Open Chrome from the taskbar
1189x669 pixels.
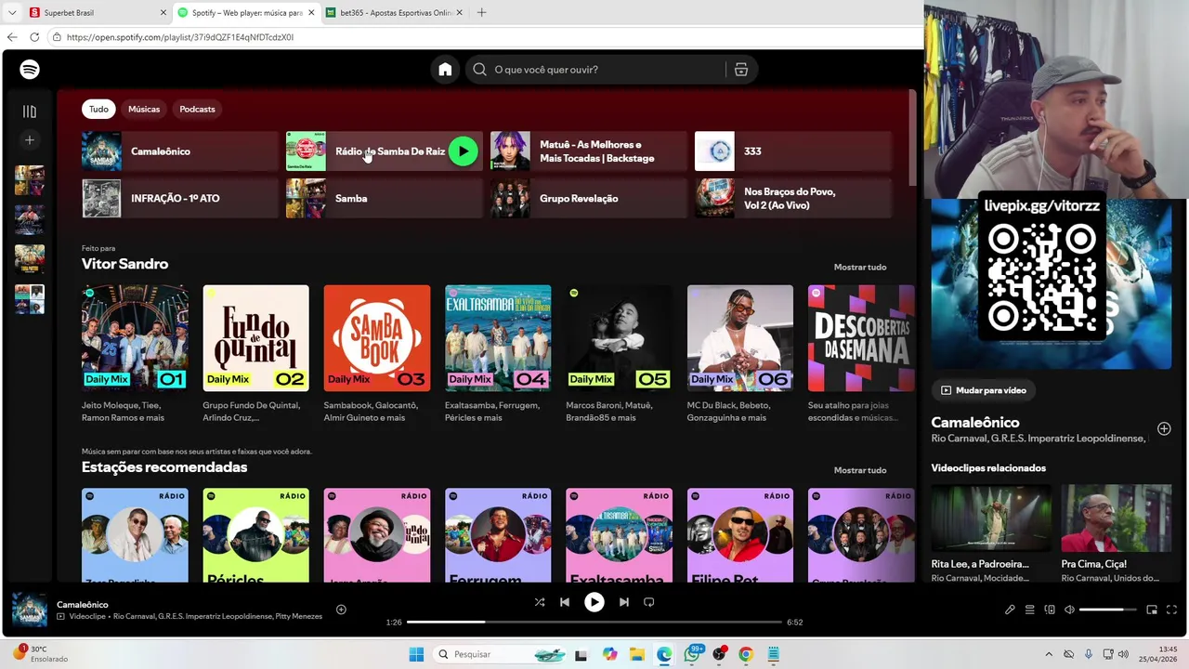[745, 654]
